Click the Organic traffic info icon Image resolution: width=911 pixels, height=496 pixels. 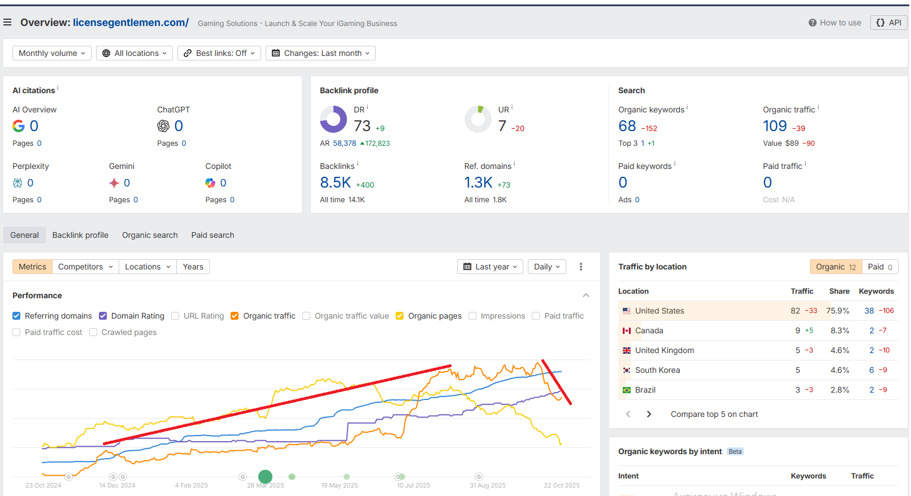click(x=818, y=107)
